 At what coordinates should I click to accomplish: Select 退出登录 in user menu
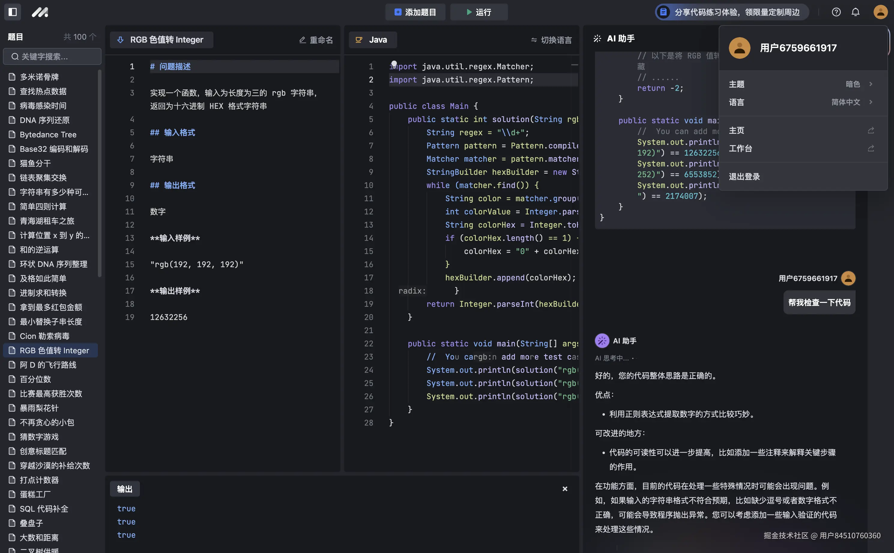(744, 177)
